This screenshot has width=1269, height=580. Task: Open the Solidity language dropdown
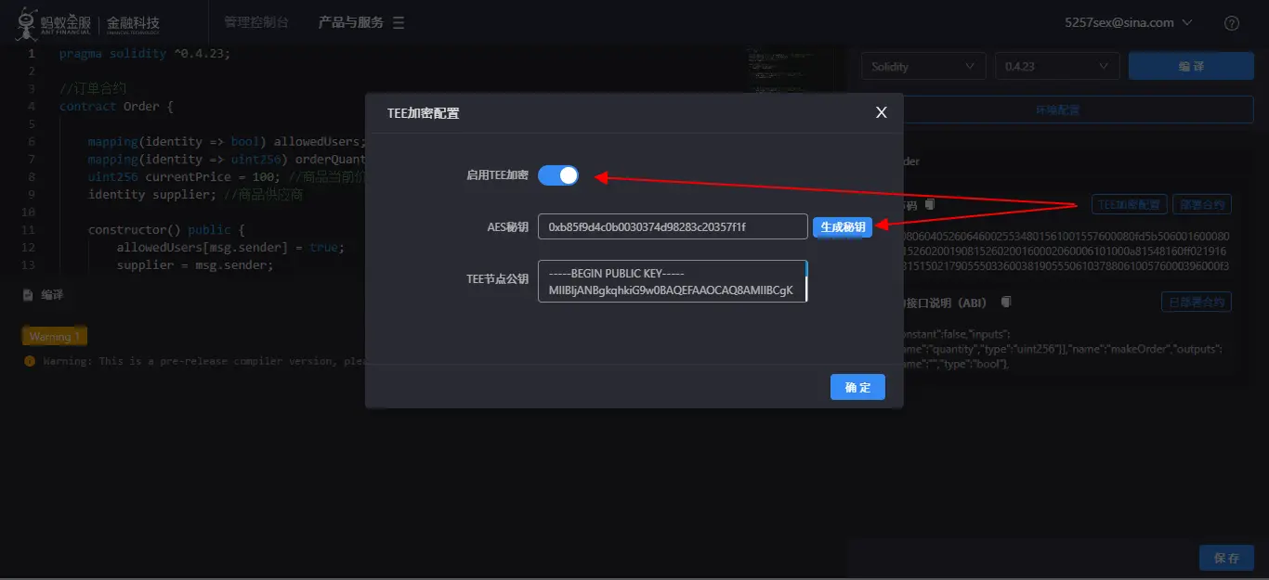(922, 65)
